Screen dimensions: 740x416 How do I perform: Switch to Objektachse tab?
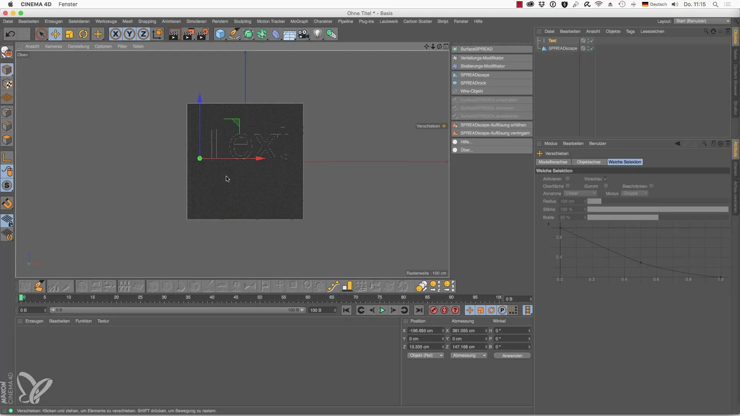tap(589, 162)
